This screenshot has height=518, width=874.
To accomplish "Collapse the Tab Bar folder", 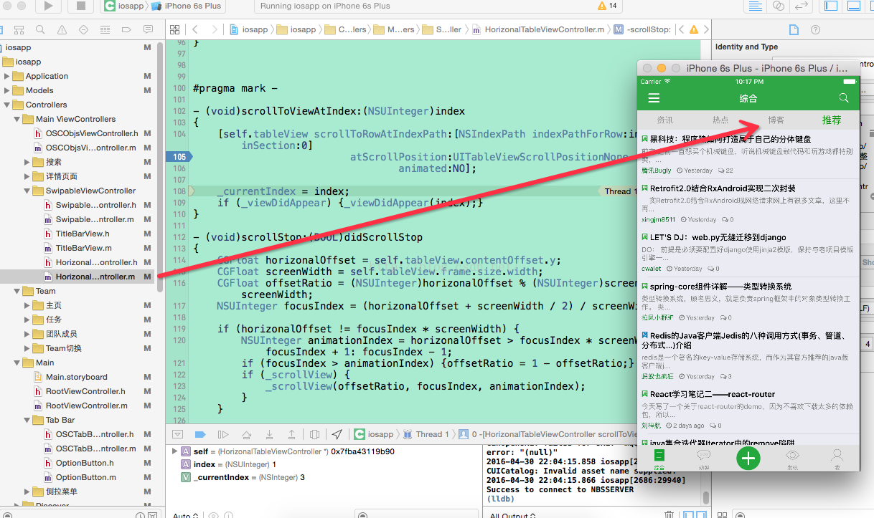I will click(27, 420).
